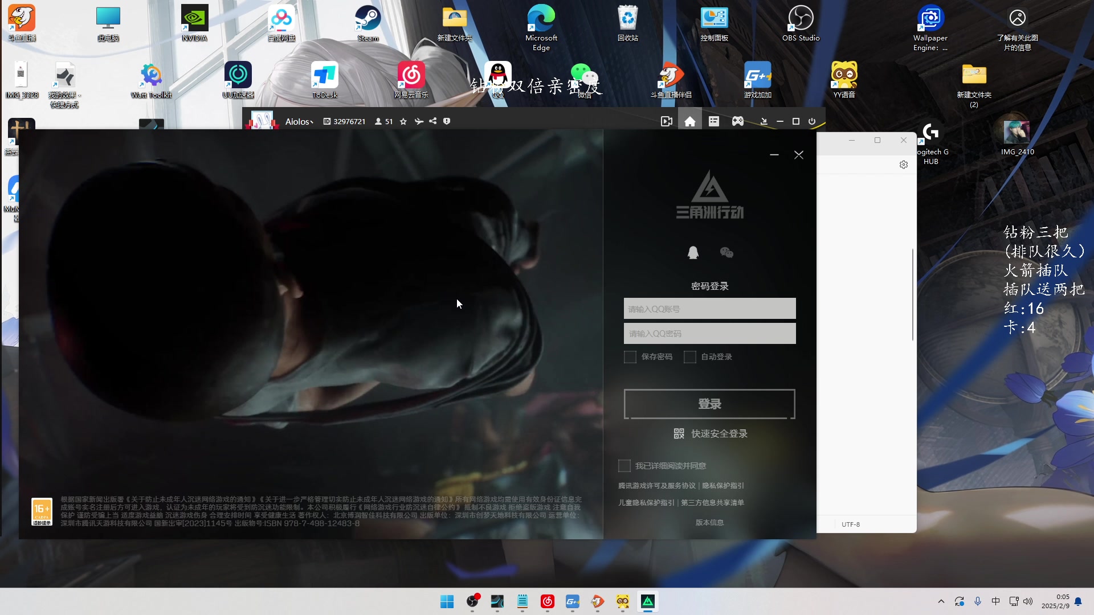Open 隐私保护指引 link
This screenshot has height=615, width=1094.
click(723, 486)
